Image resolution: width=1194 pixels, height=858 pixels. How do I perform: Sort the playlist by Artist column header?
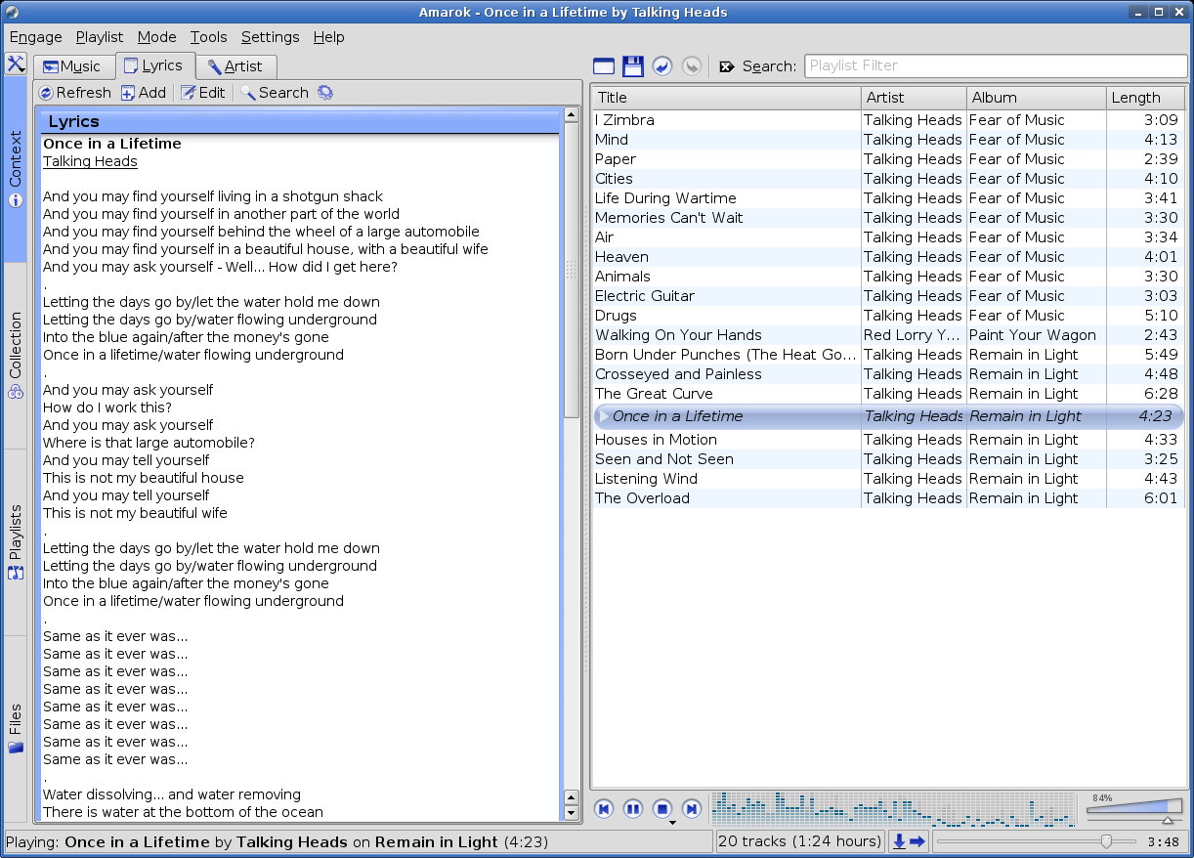pos(914,98)
